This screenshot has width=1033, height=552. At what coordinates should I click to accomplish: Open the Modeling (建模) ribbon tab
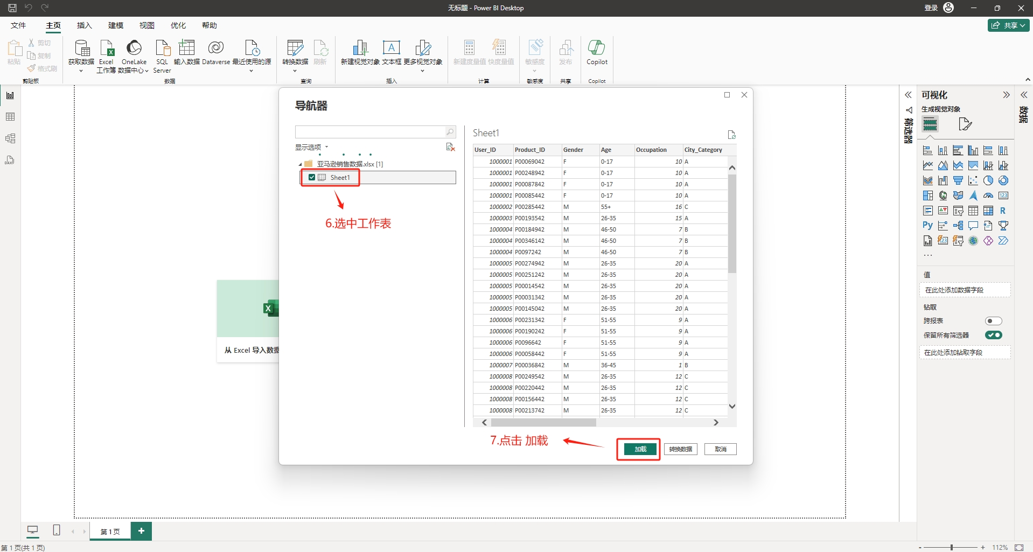[x=116, y=25]
